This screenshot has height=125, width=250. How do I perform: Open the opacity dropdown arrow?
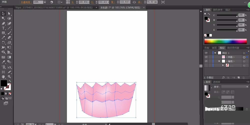pos(45,2)
